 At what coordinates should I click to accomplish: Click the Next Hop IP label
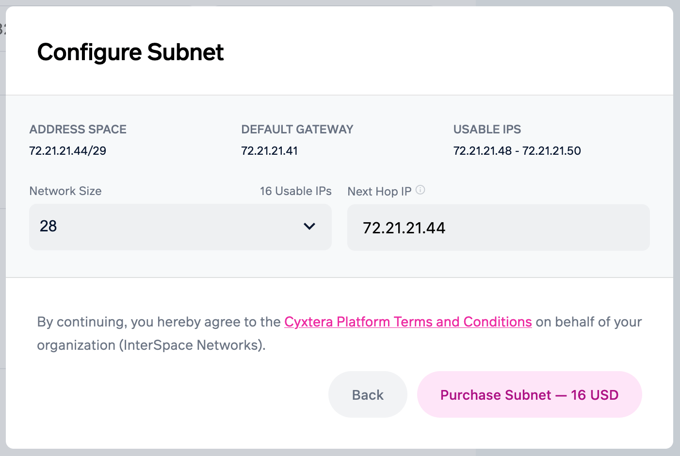[379, 192]
